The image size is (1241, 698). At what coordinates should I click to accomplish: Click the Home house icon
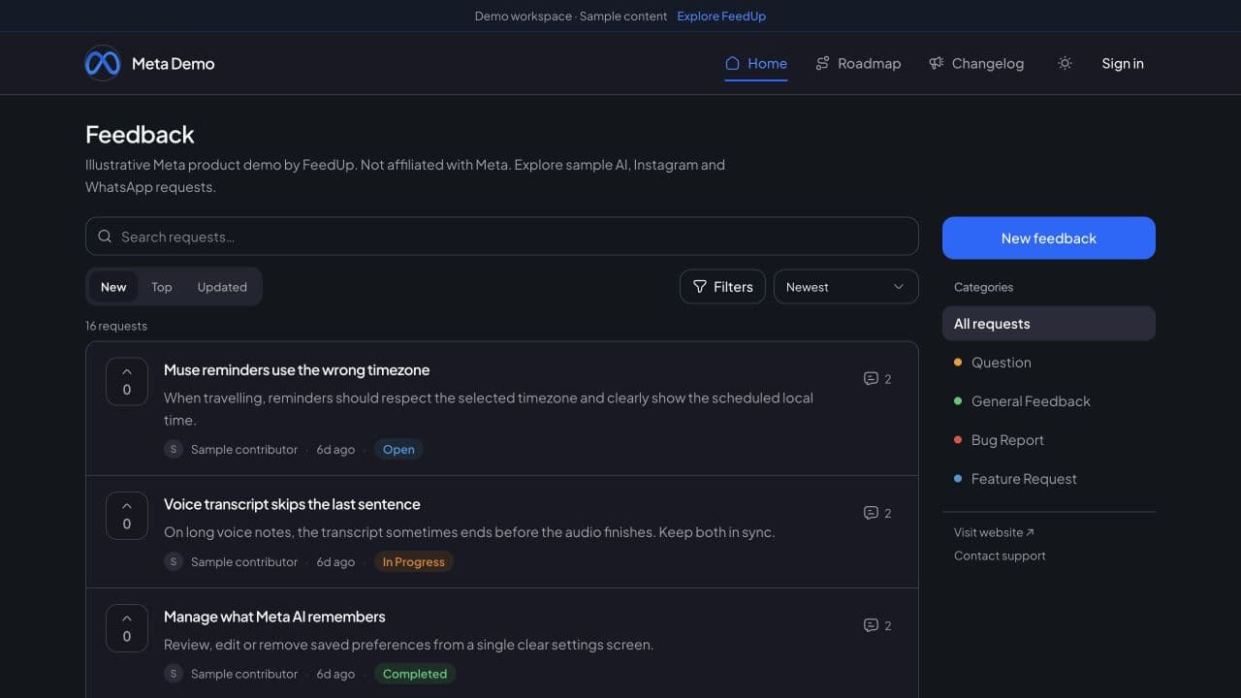pyautogui.click(x=733, y=63)
